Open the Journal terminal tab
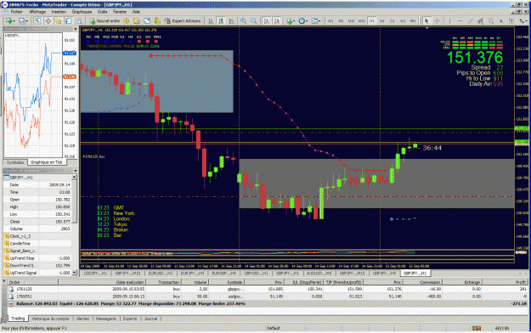The image size is (531, 333). (x=150, y=319)
